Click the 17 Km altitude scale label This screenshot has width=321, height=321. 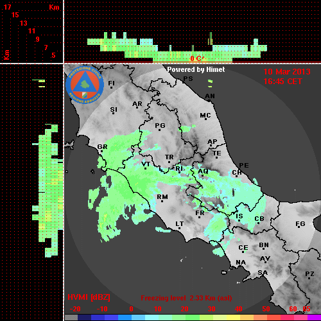pyautogui.click(x=7, y=7)
